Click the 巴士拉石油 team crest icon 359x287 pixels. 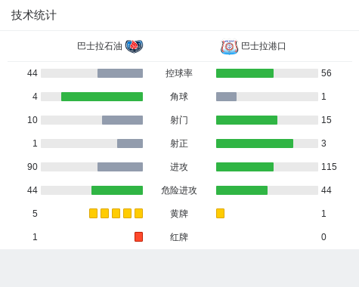[134, 46]
